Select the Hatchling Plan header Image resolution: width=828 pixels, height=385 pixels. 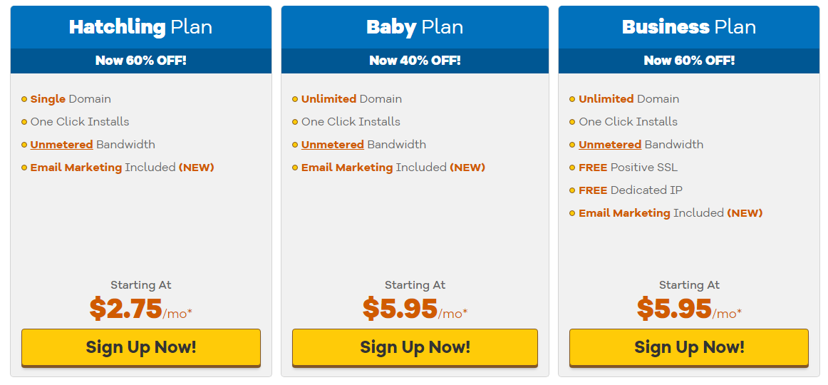click(141, 28)
